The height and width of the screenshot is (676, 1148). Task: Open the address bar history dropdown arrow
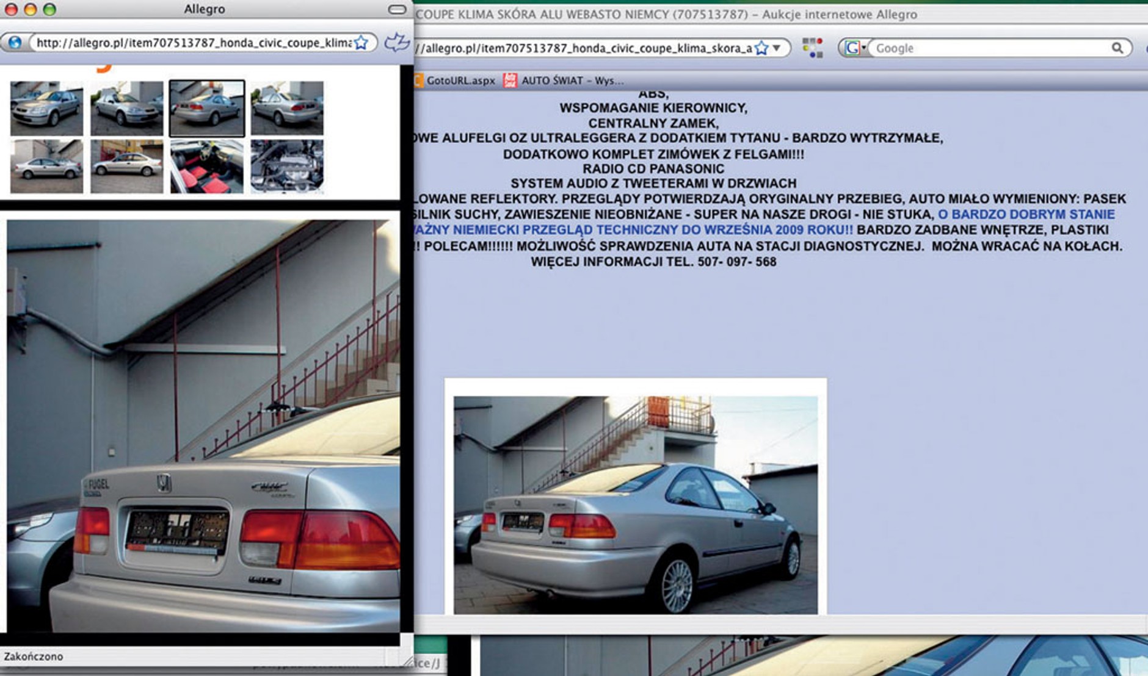click(777, 48)
